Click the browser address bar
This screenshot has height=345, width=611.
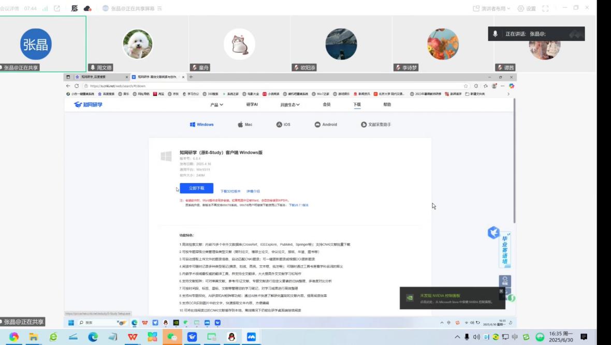click(273, 86)
